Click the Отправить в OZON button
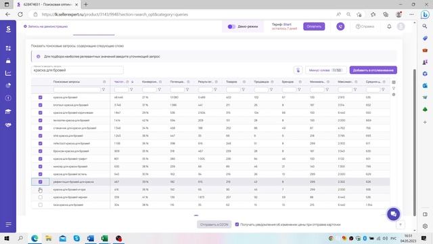The width and height of the screenshot is (433, 244). tap(214, 224)
